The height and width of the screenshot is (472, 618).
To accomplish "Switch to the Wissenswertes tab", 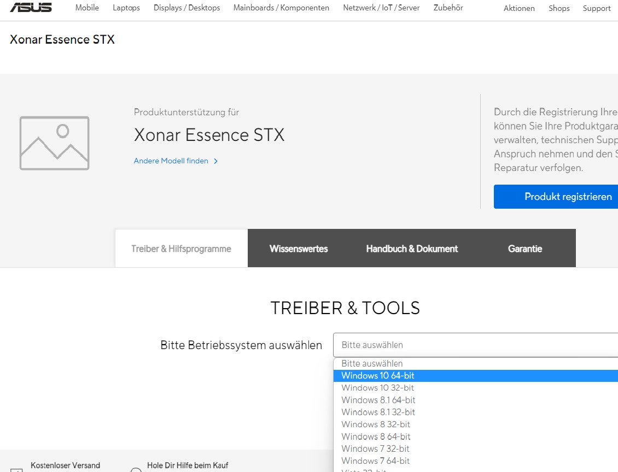I will (299, 249).
